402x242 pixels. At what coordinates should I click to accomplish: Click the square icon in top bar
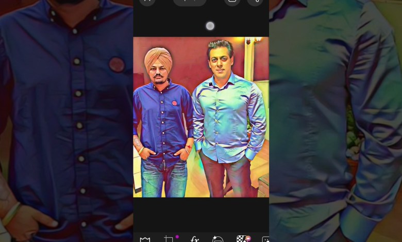[232, 2]
